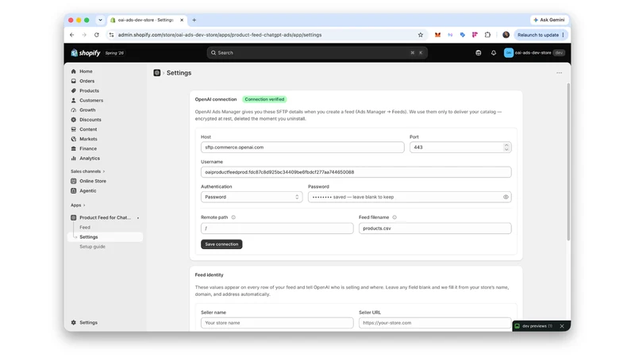Viewport: 635px width, 357px height.
Task: Click the site information icon in address bar
Action: point(111,35)
